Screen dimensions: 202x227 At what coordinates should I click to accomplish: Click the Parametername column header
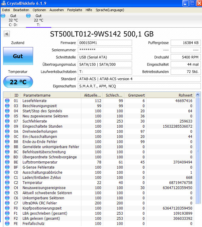coord(51,95)
